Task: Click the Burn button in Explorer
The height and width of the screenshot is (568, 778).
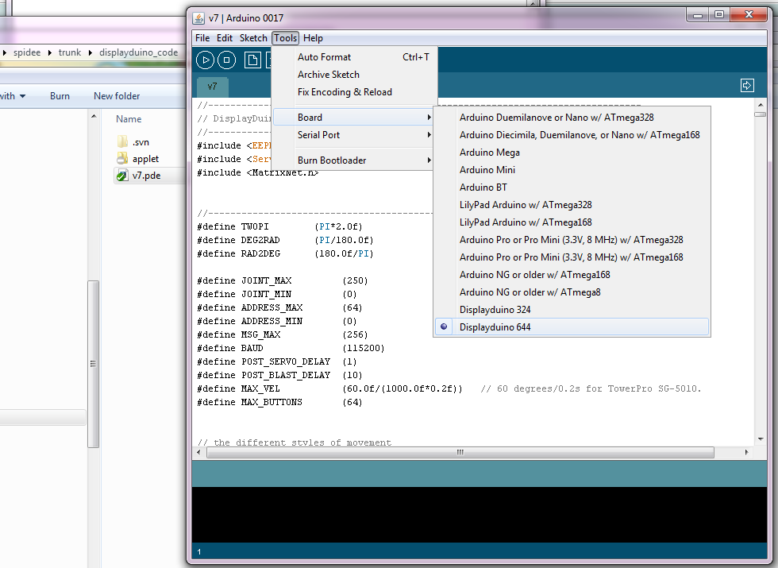Action: 60,96
